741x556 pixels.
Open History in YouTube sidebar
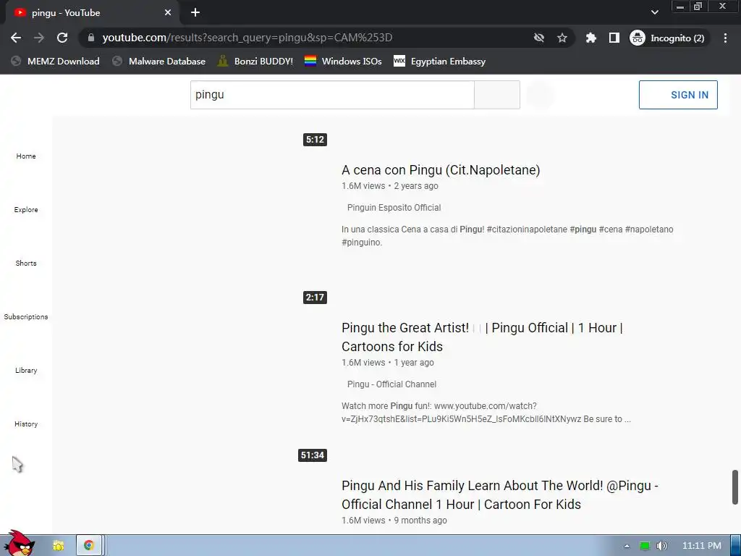pyautogui.click(x=26, y=424)
